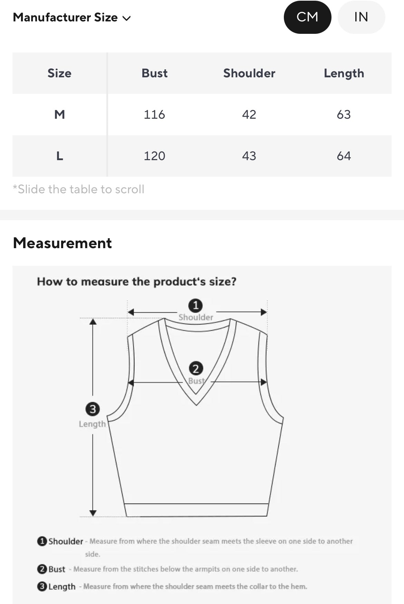Select the Size column header
The height and width of the screenshot is (604, 404).
[x=59, y=73]
